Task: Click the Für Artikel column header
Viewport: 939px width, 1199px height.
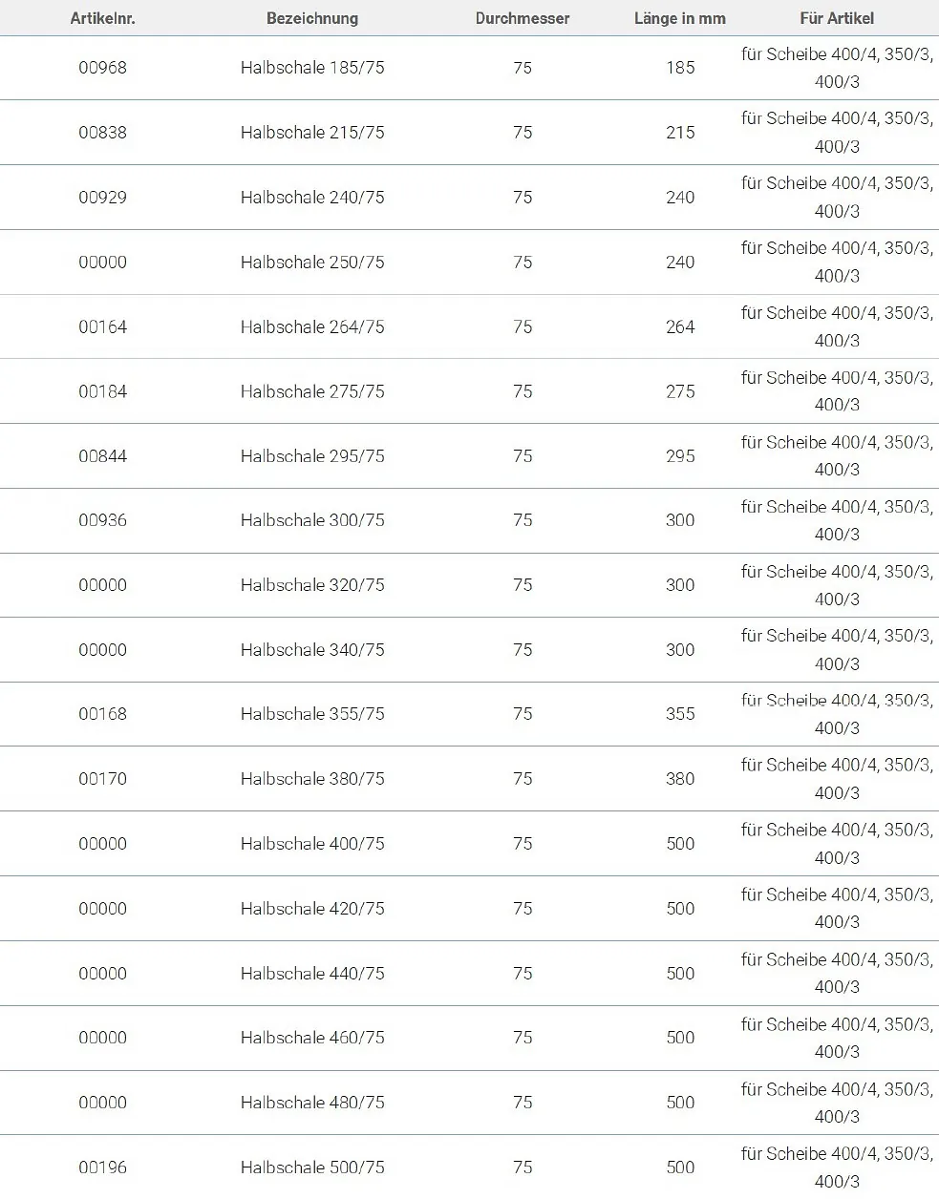Action: tap(837, 18)
